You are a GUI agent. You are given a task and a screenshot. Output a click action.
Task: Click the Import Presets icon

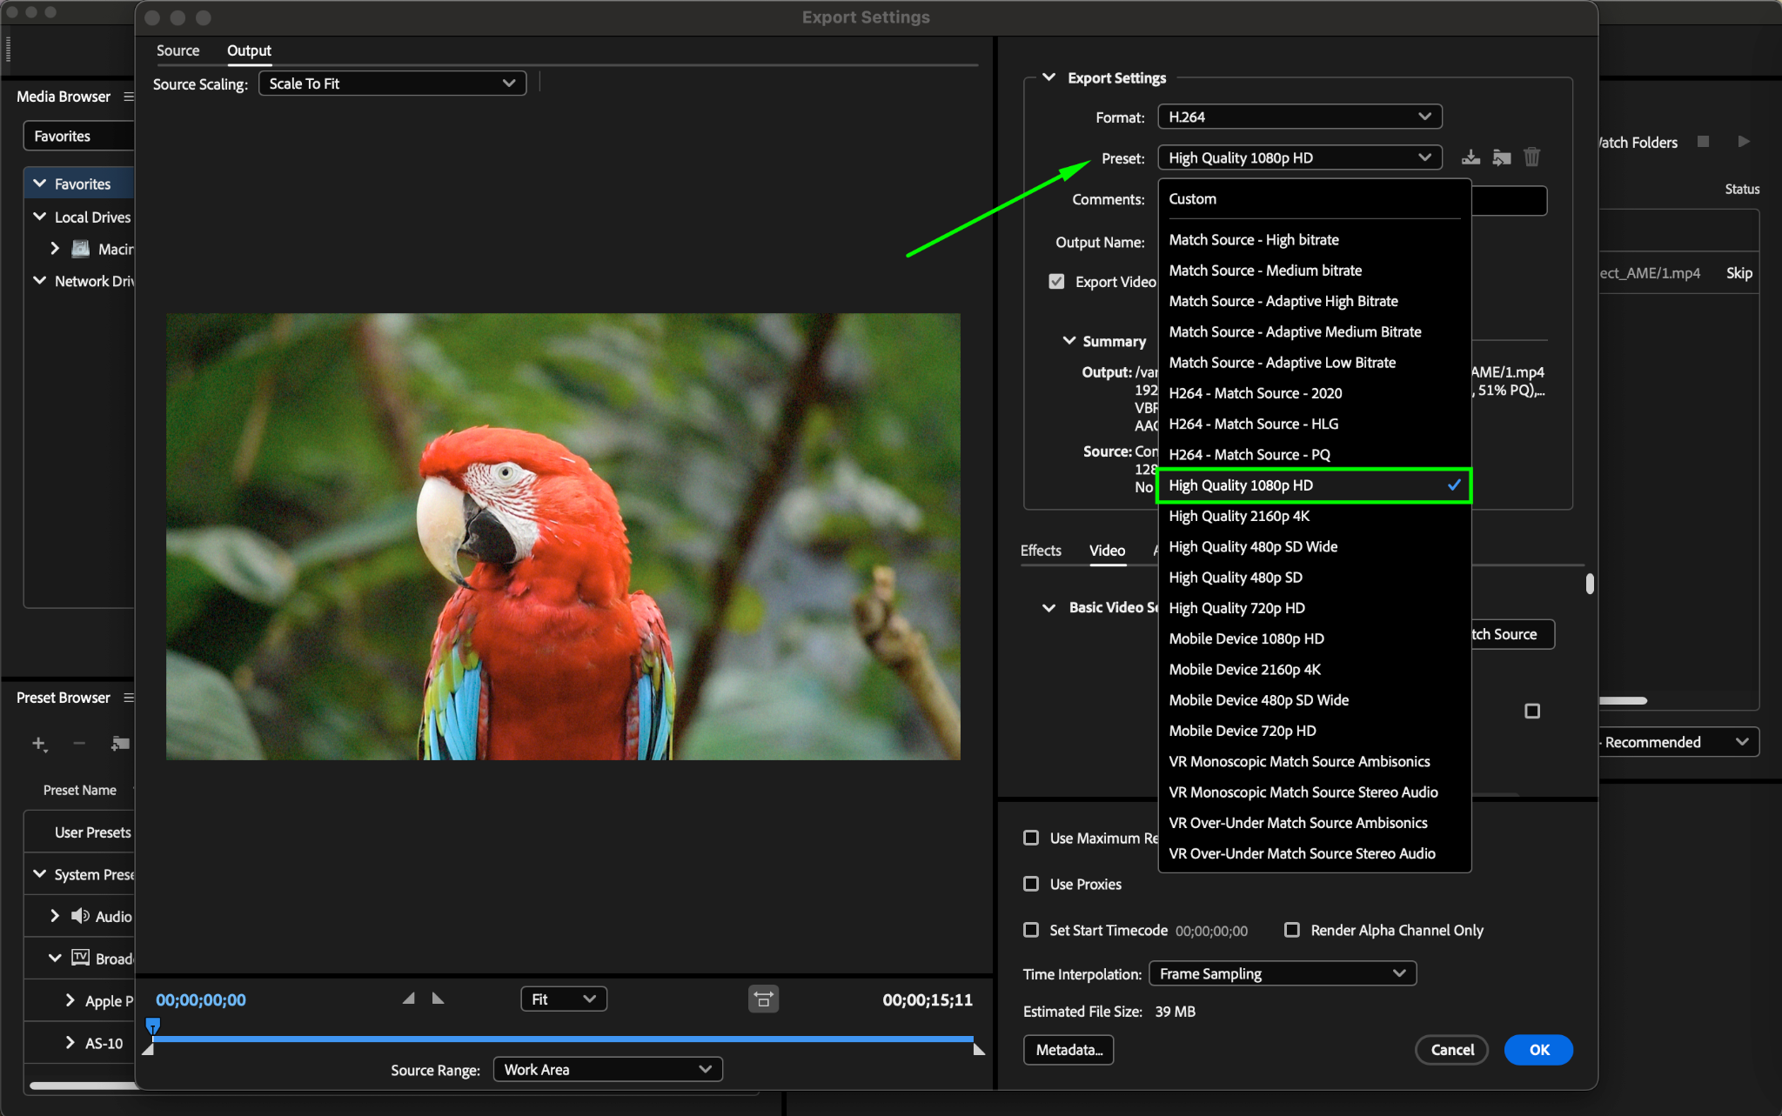(1501, 157)
